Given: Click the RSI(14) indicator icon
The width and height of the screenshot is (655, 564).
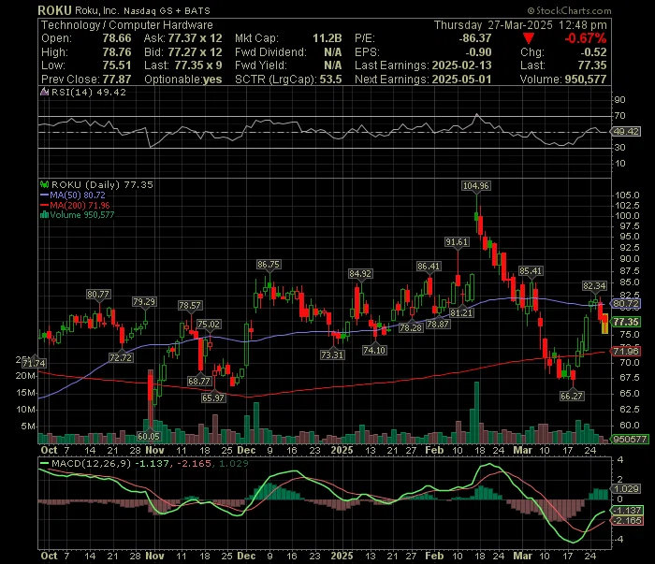Looking at the screenshot, I should point(44,92).
